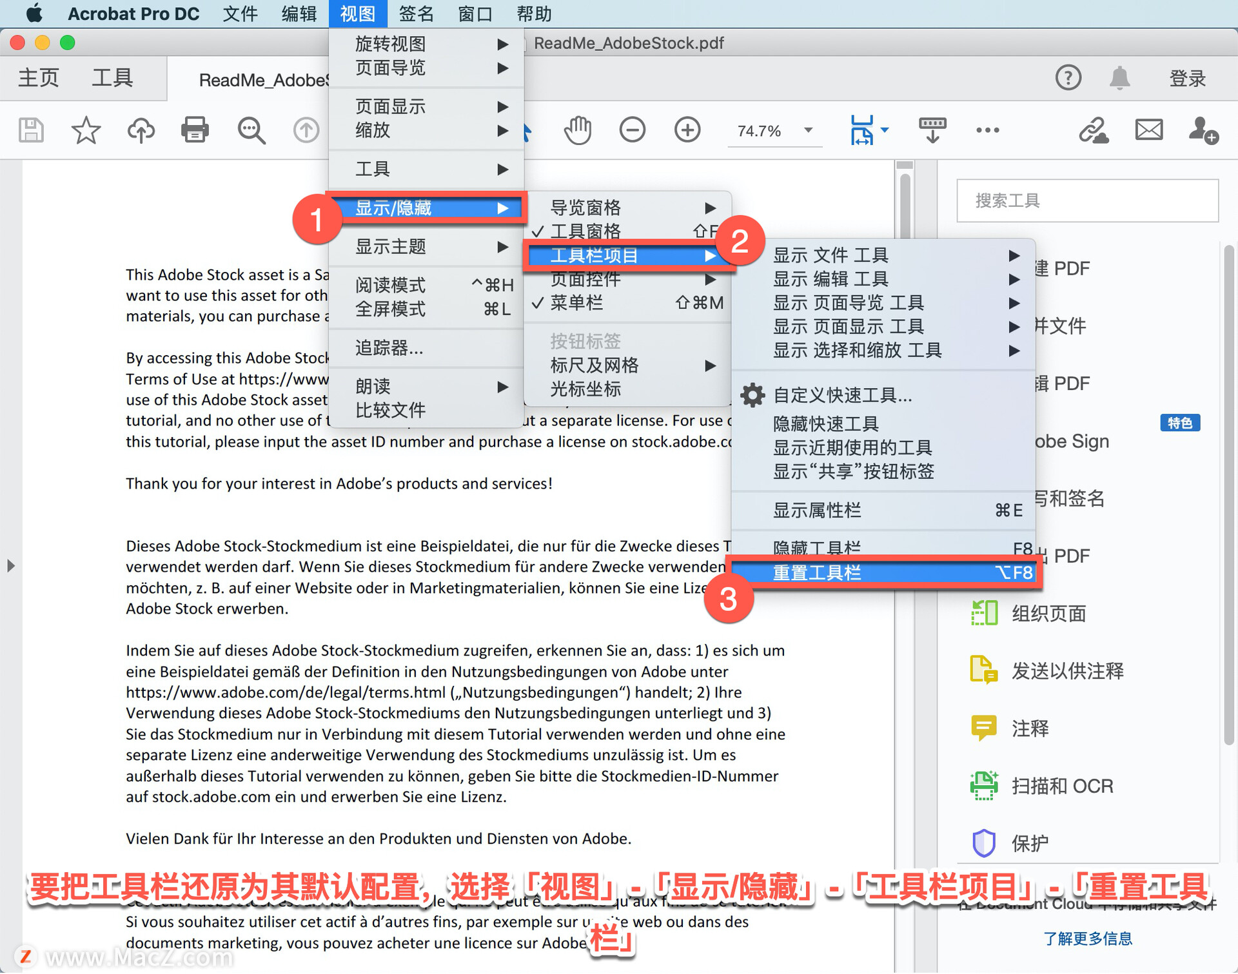Open the 编辑 menu
Screen dimensions: 1238x974
[299, 13]
